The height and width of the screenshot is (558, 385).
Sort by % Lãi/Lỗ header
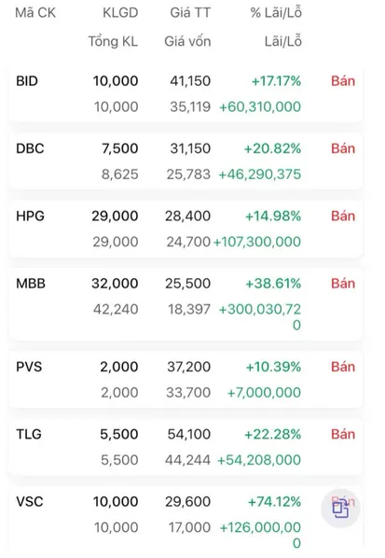point(276,13)
